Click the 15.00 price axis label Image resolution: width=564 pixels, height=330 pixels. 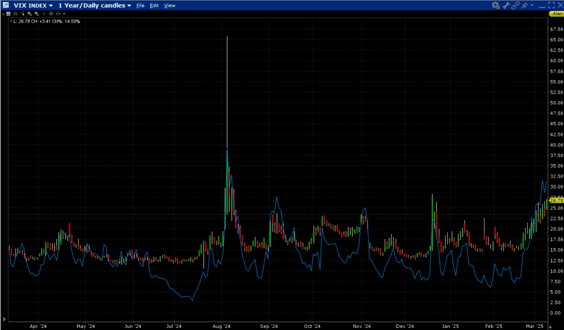click(556, 250)
